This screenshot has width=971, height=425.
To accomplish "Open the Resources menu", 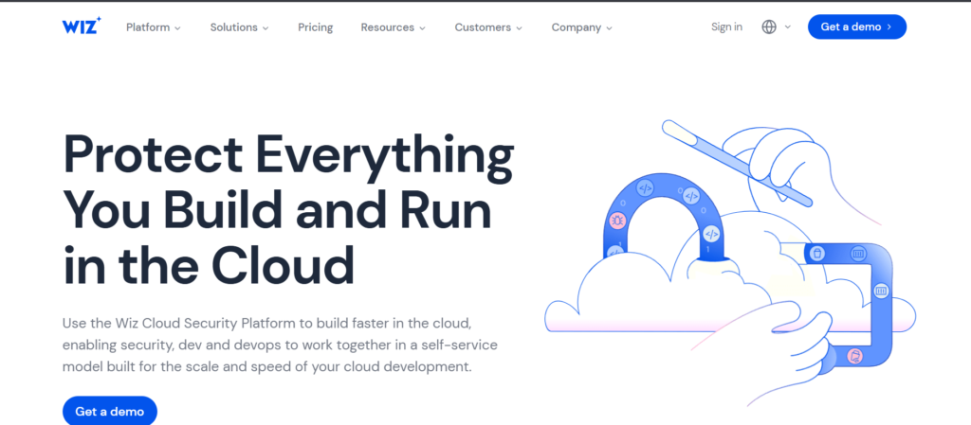I will 388,27.
